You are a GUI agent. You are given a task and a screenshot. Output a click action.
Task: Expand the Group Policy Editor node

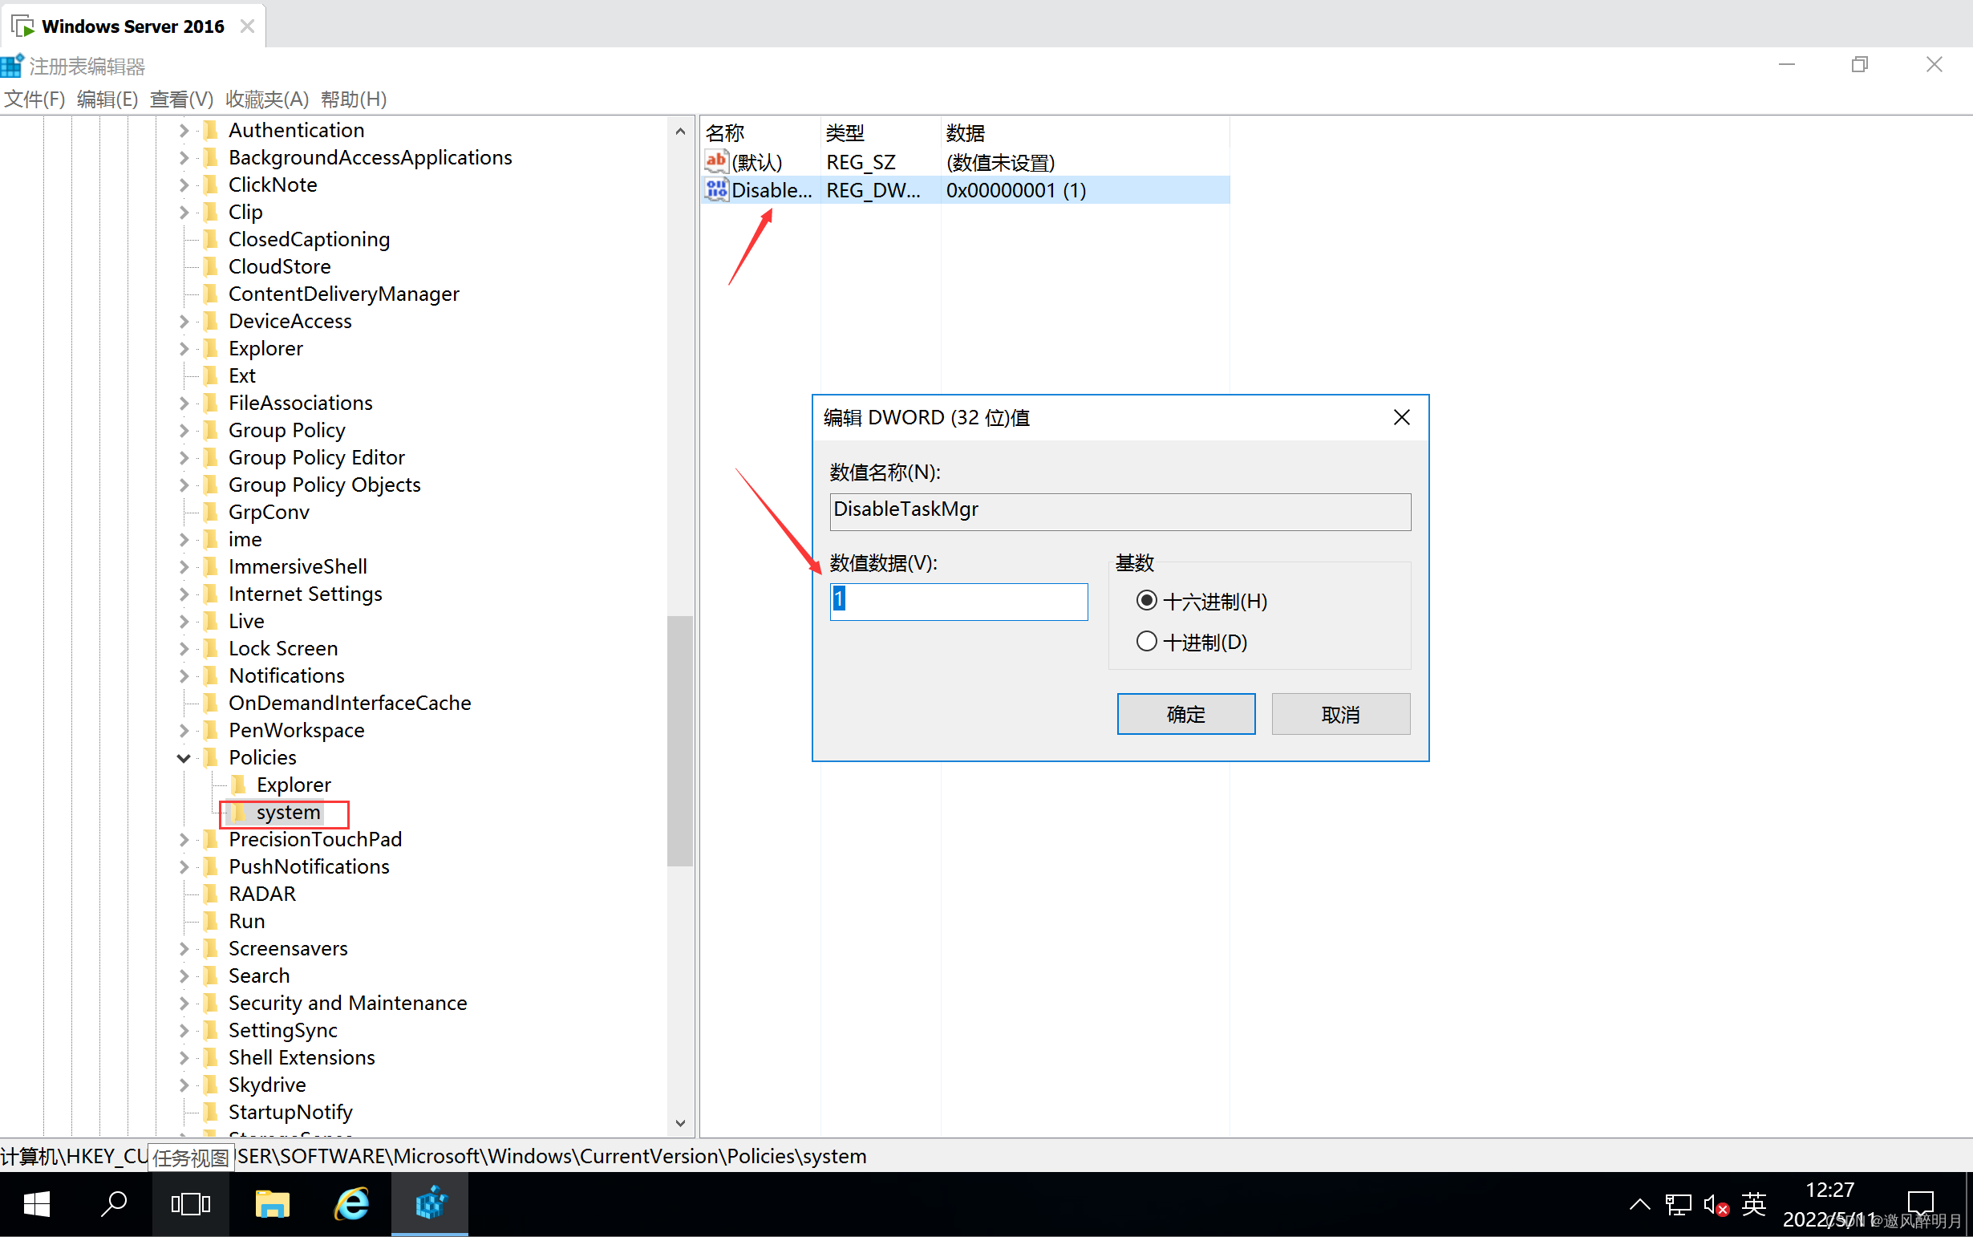(183, 457)
